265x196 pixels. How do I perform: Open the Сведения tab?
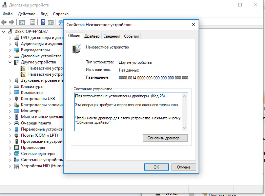click(x=111, y=36)
